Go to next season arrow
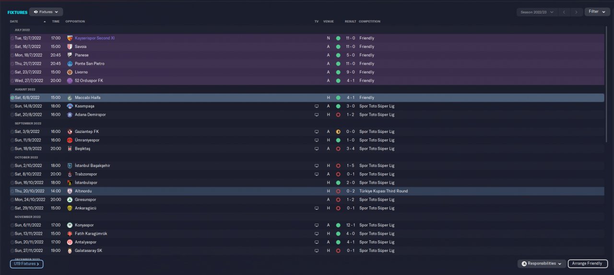 pyautogui.click(x=576, y=12)
